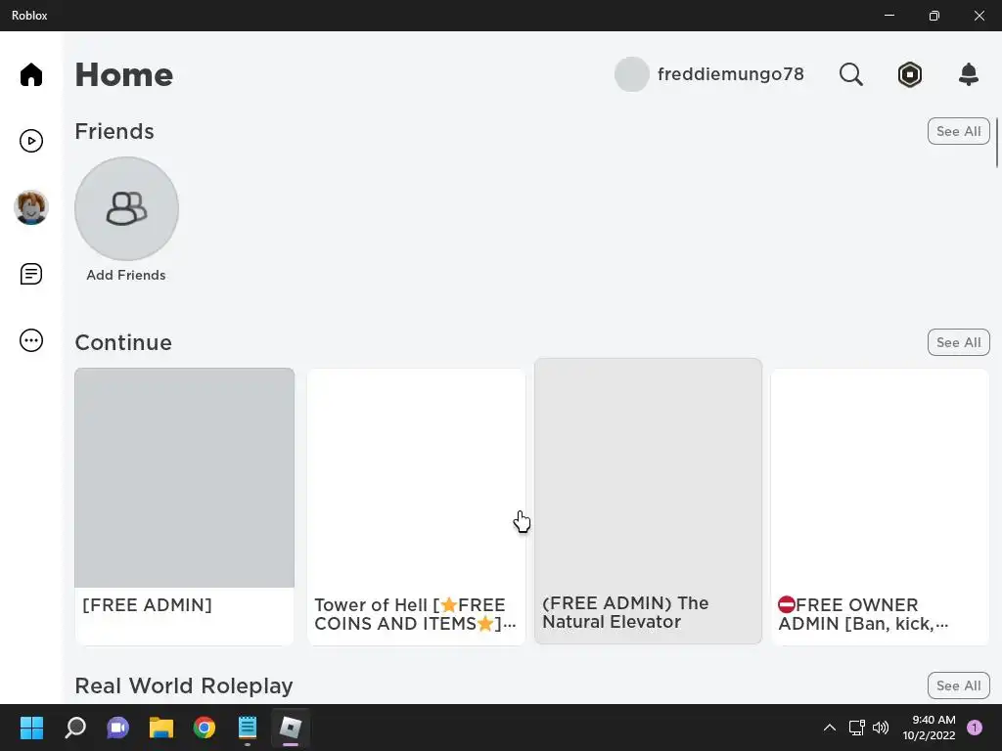
Task: Open Google Chrome from taskbar
Action: click(x=205, y=728)
